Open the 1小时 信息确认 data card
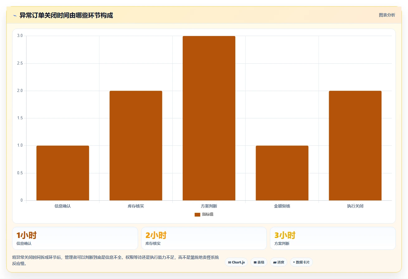Screen dimensions: 408x279 pyautogui.click(x=75, y=238)
